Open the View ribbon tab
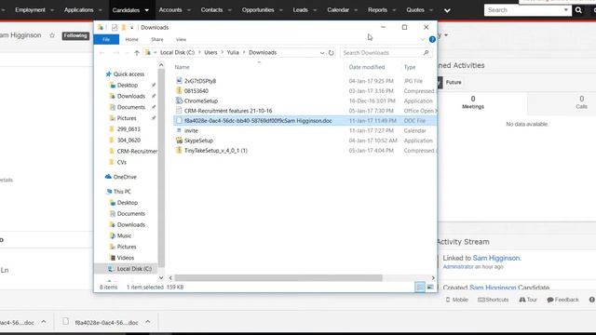The height and width of the screenshot is (335, 596). [181, 39]
